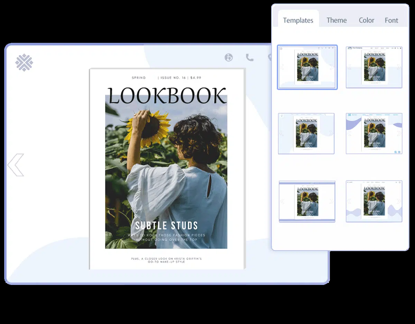Click the LOOKBOOK title on the cover
Viewport: 415px width, 324px height.
[167, 96]
